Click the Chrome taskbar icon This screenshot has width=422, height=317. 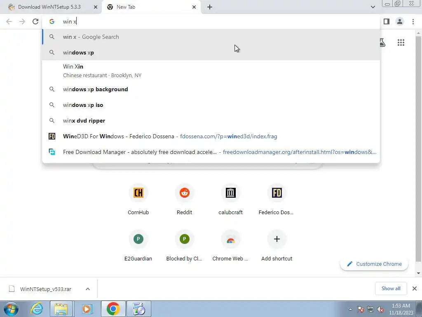[x=113, y=309]
